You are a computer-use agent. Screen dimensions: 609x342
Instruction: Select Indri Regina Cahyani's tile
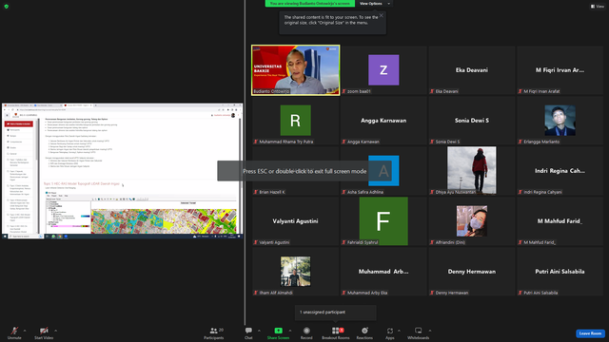[560, 171]
